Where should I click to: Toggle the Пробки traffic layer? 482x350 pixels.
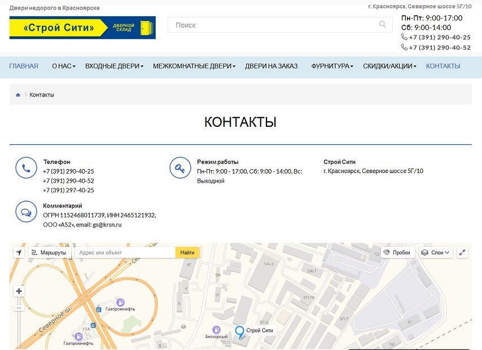(x=398, y=252)
